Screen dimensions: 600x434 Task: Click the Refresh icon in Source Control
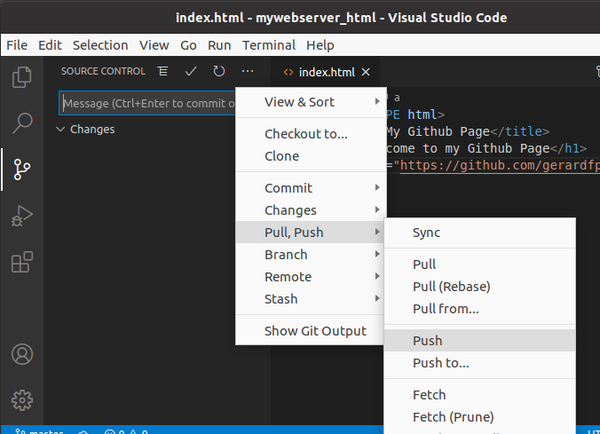click(x=218, y=71)
